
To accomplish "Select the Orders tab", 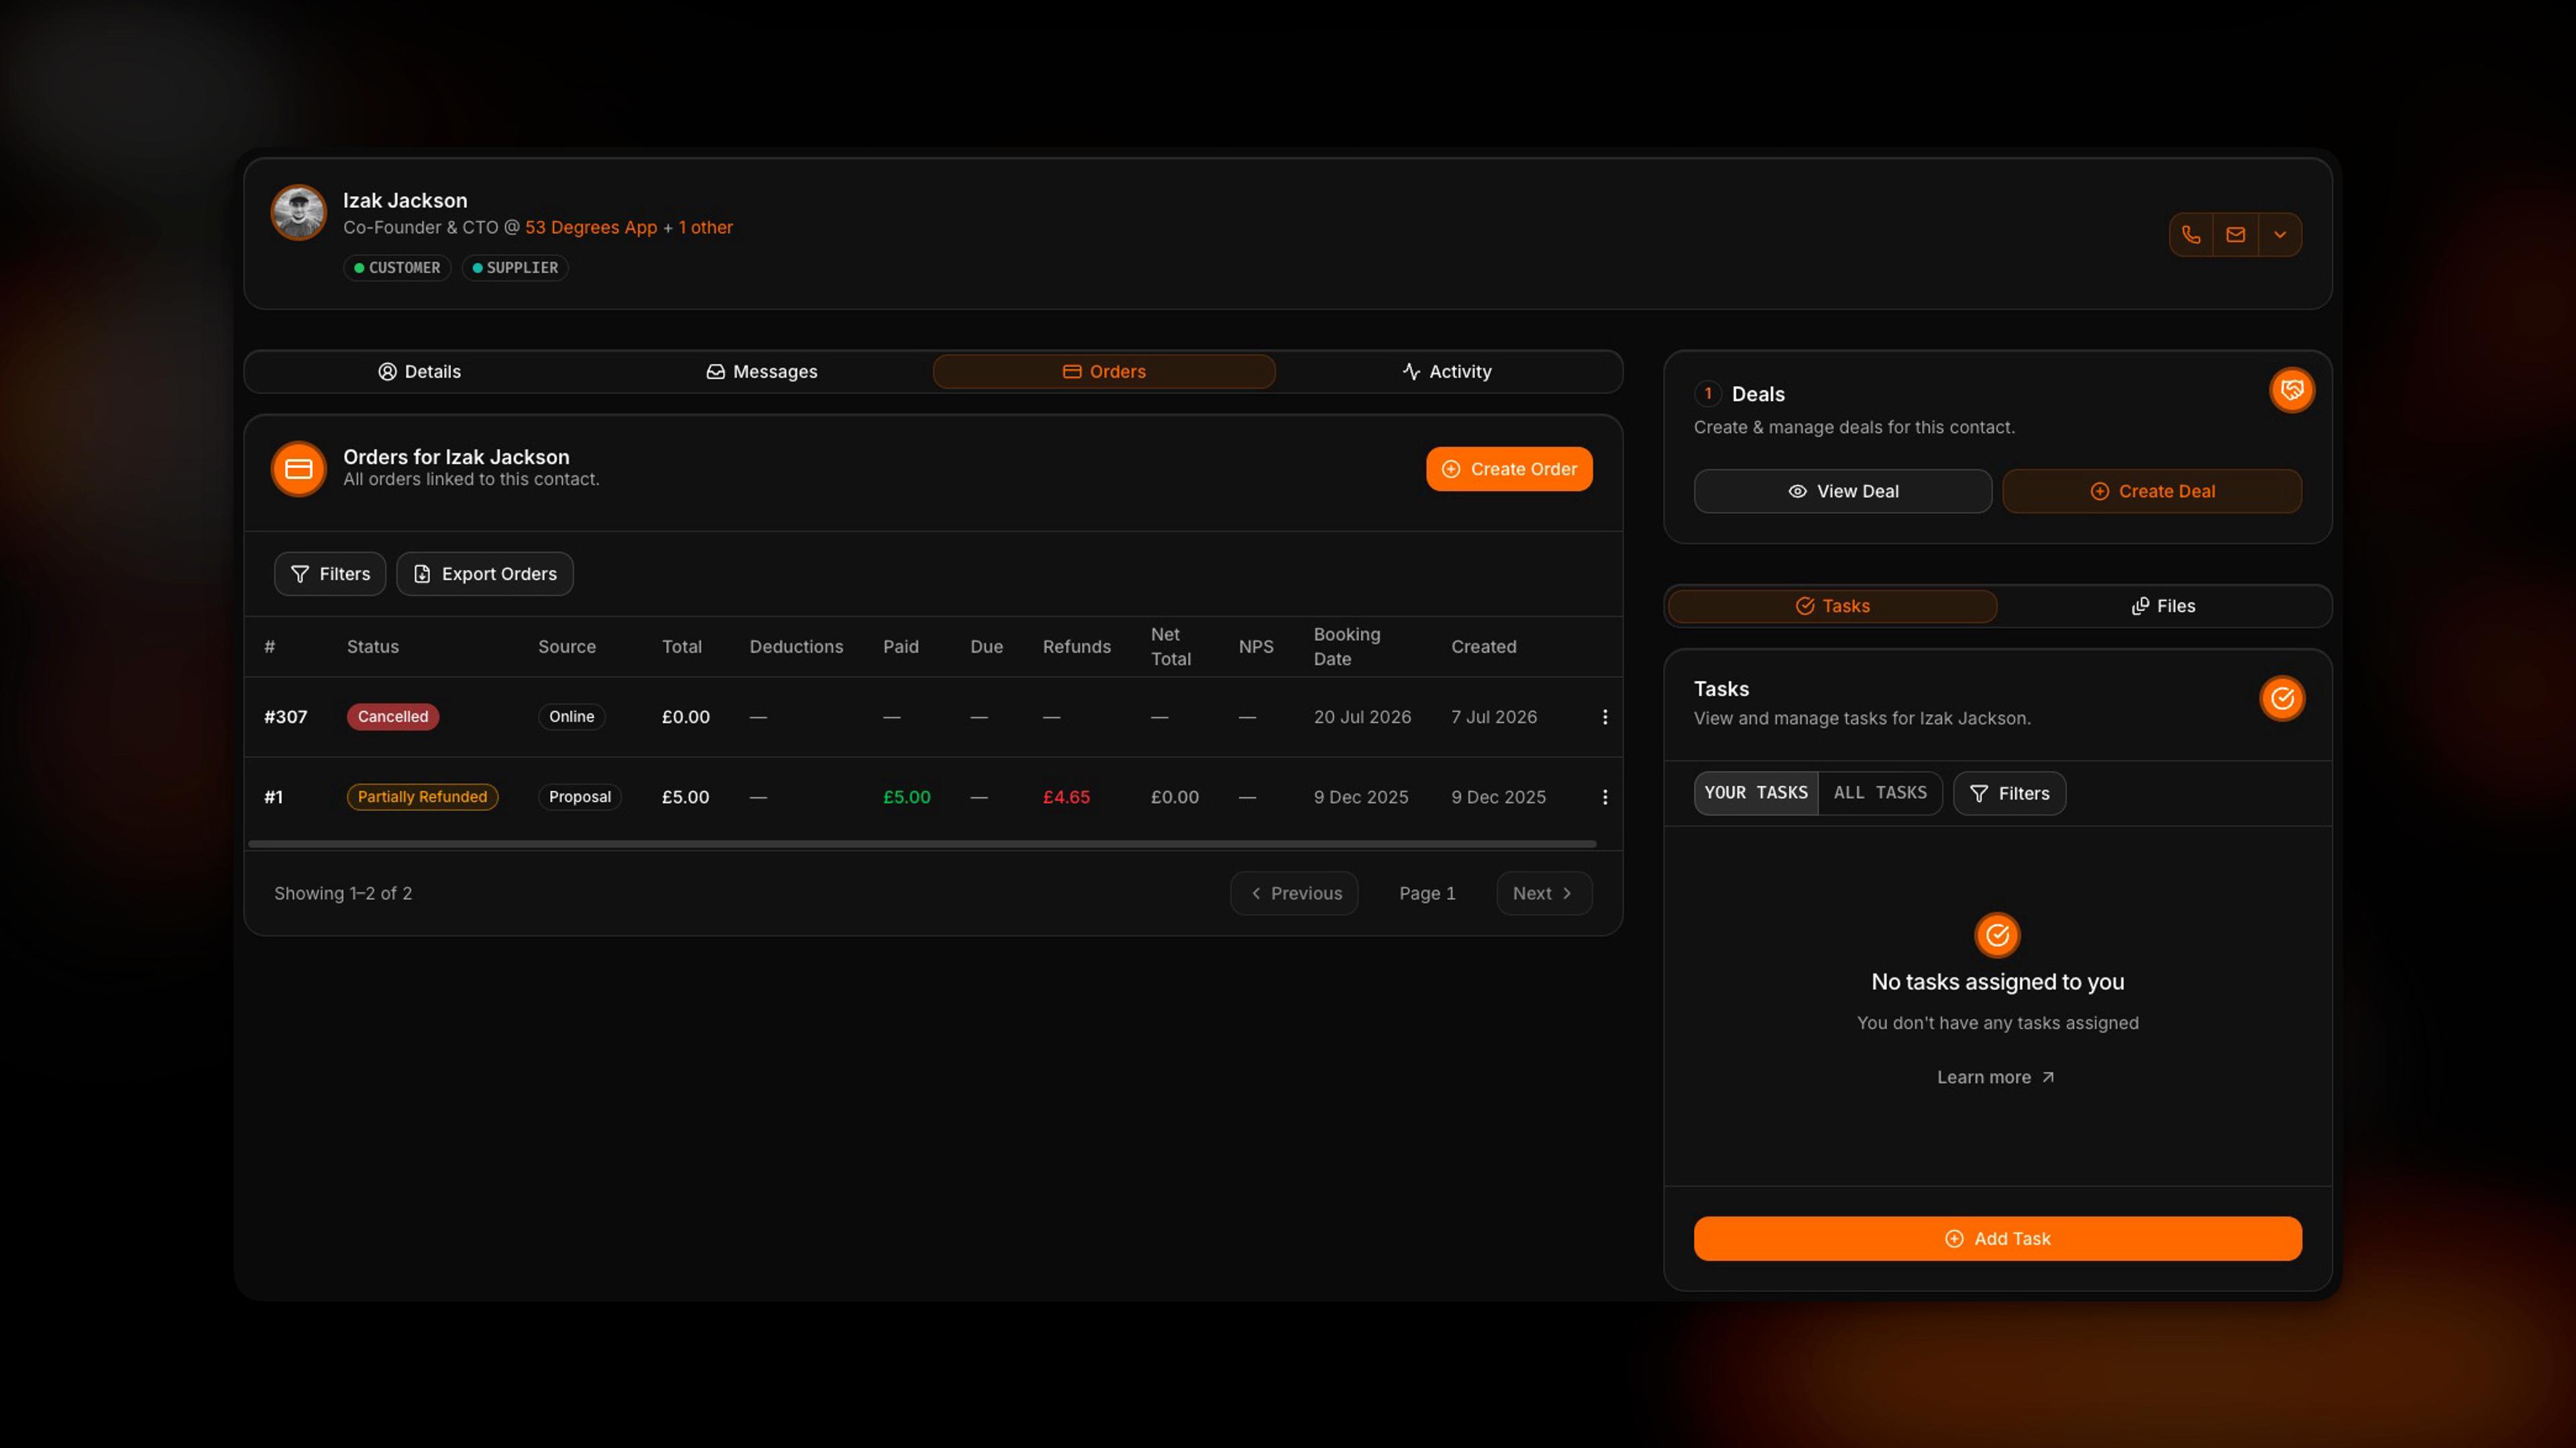I will coord(1104,372).
